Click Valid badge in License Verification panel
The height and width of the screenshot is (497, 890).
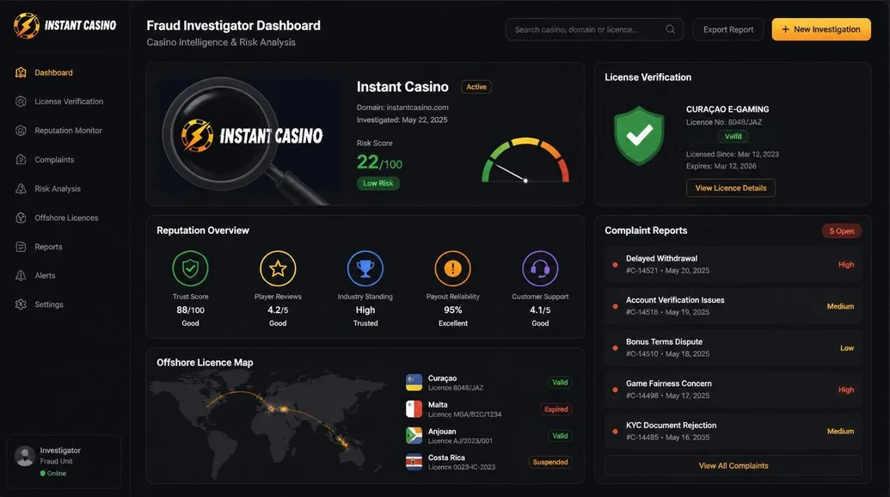(x=733, y=136)
